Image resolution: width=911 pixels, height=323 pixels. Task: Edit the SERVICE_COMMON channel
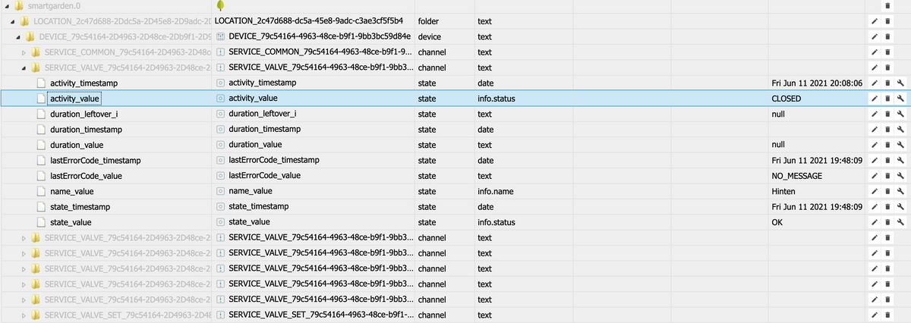(x=875, y=52)
